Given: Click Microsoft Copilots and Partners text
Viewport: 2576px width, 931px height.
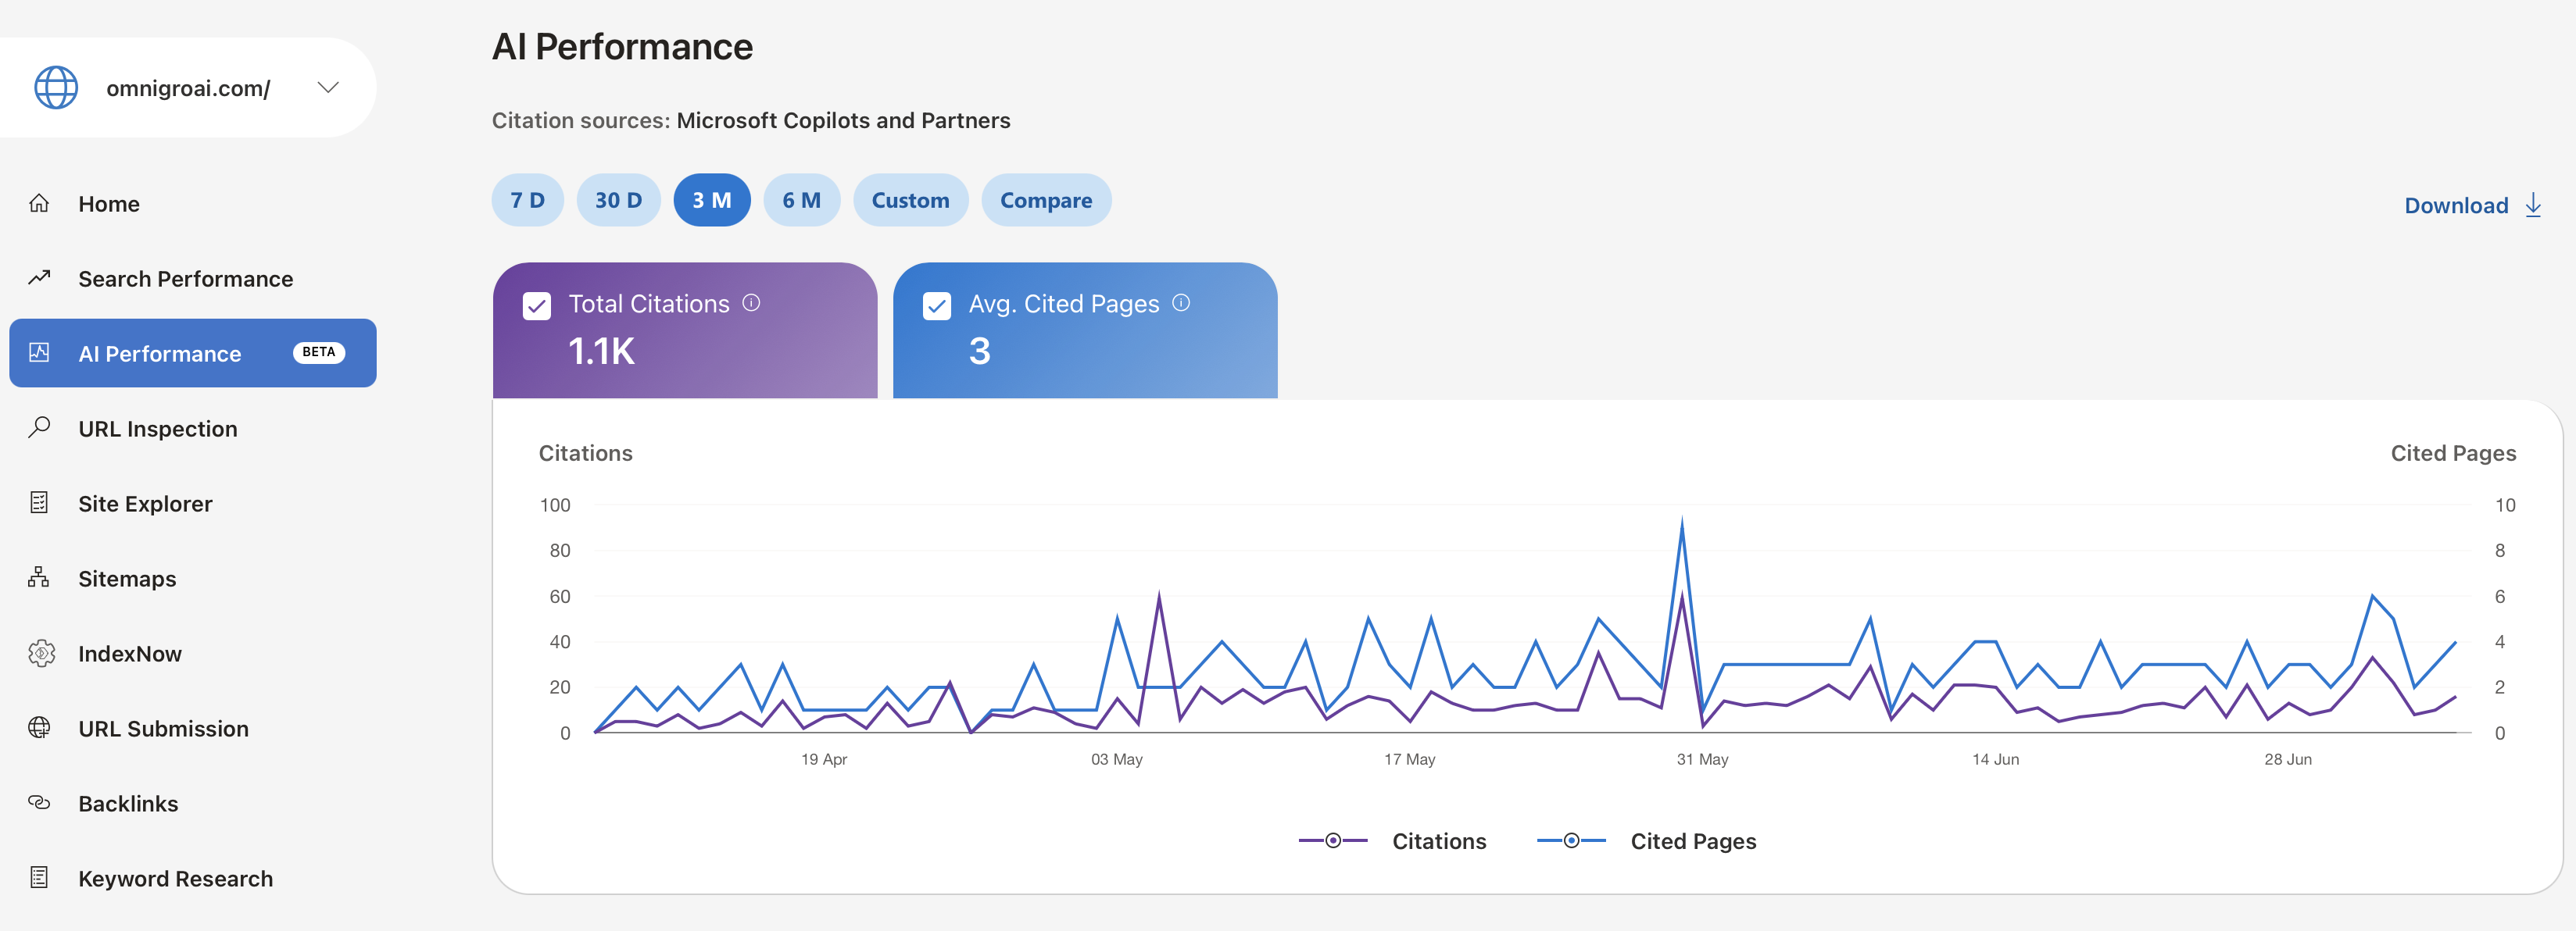Looking at the screenshot, I should (843, 119).
